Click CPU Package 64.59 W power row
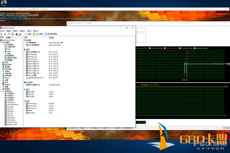Screen dimensions: 230x153 click(x=40, y=104)
